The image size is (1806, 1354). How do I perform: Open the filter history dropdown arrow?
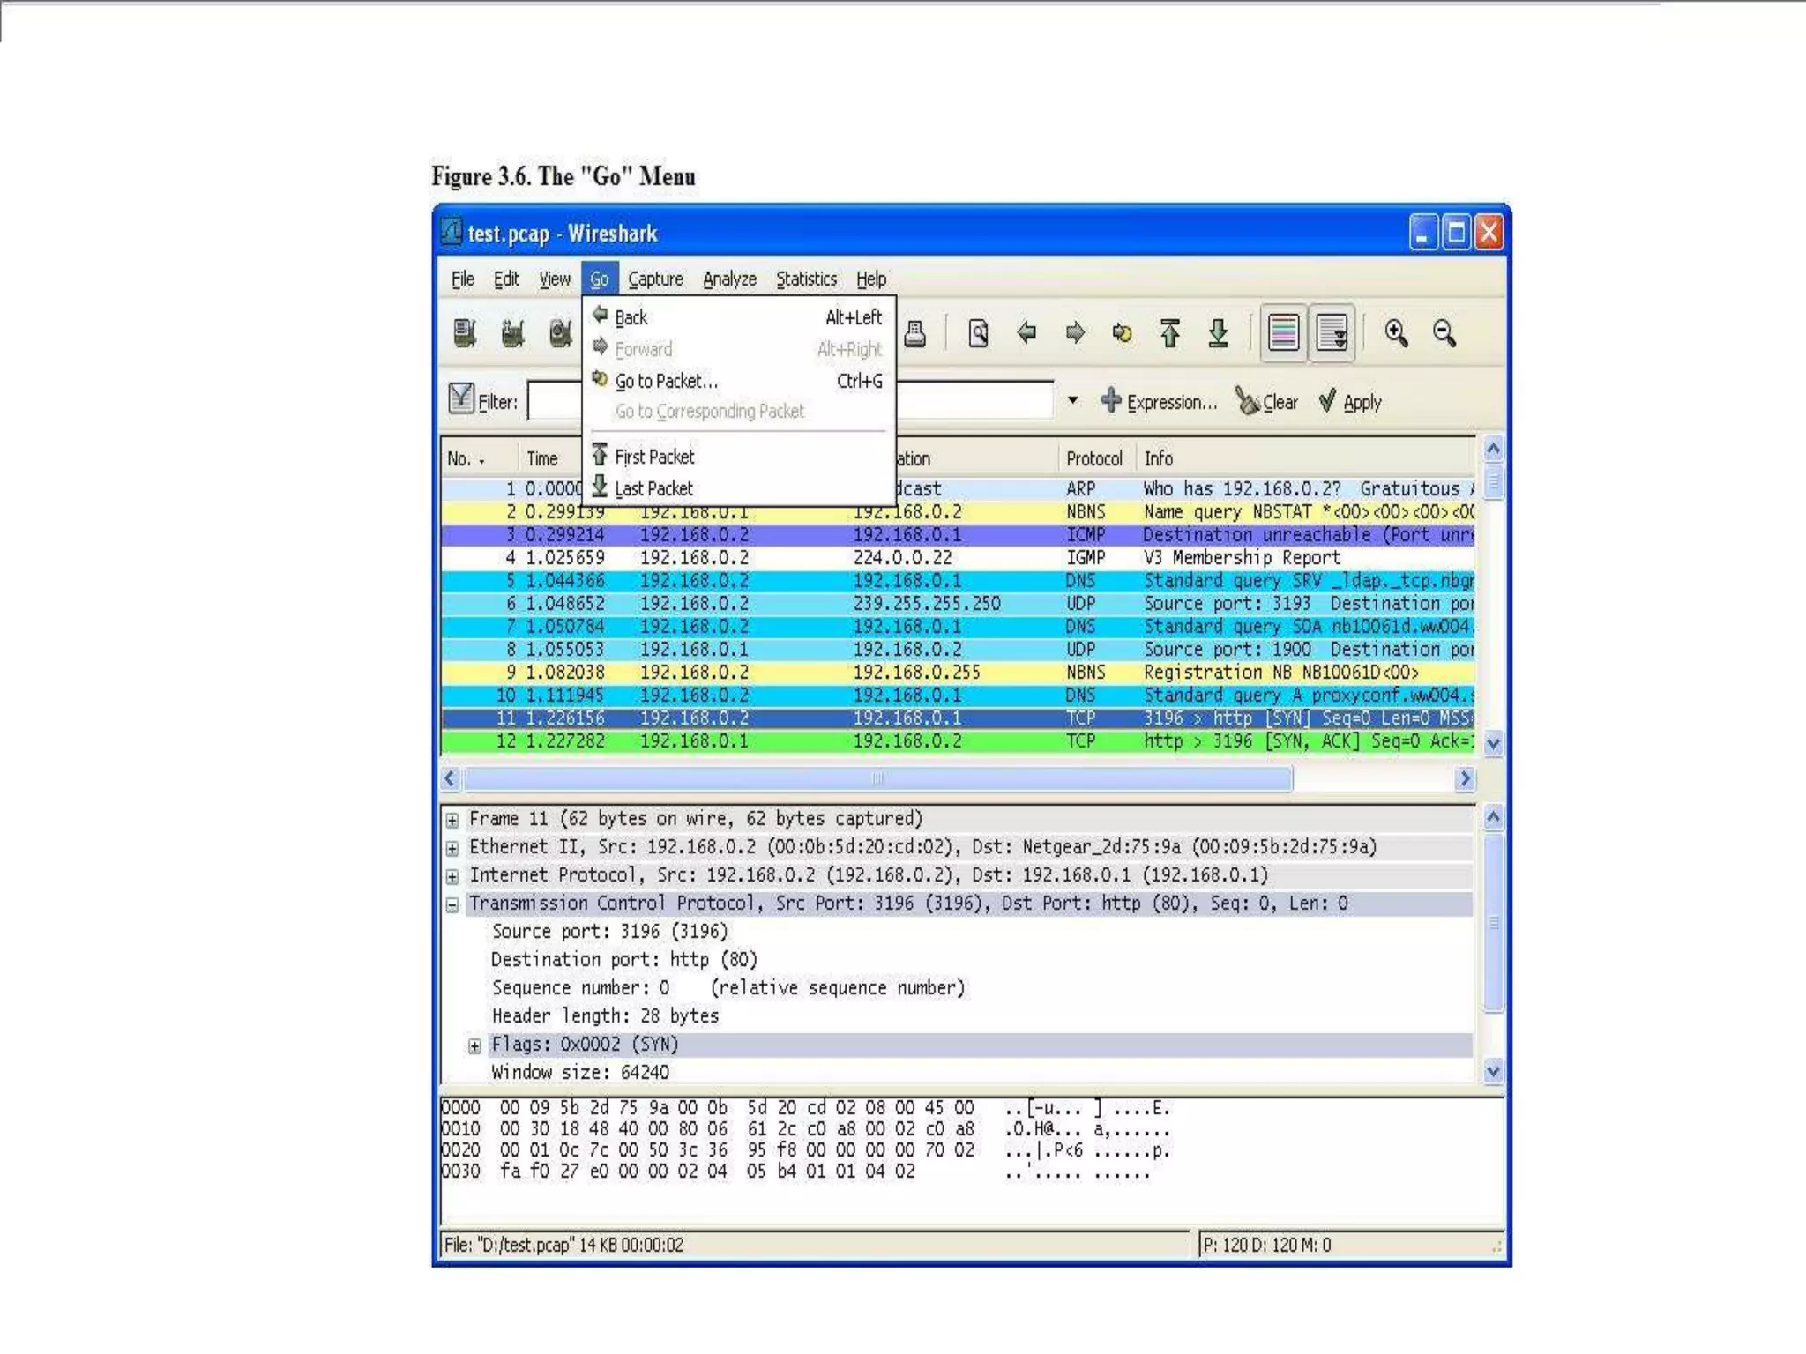(1072, 400)
